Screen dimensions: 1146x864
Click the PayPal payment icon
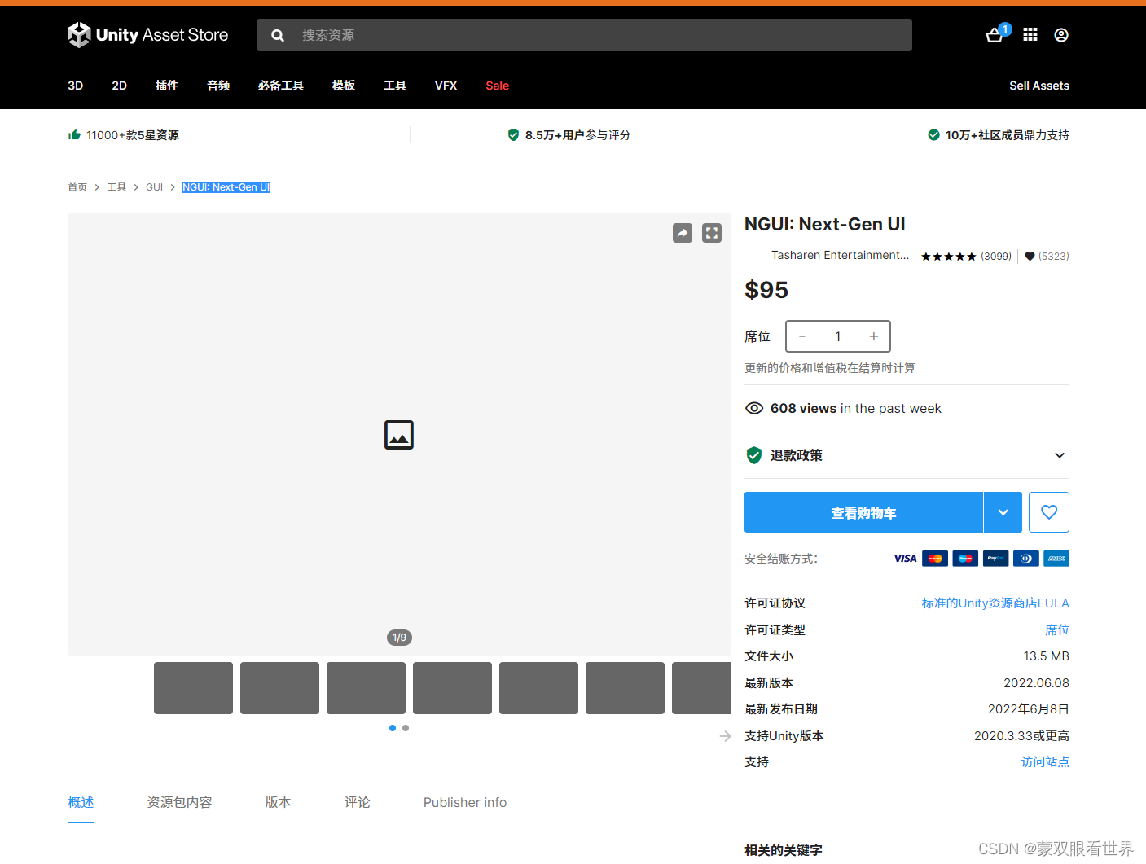(995, 559)
